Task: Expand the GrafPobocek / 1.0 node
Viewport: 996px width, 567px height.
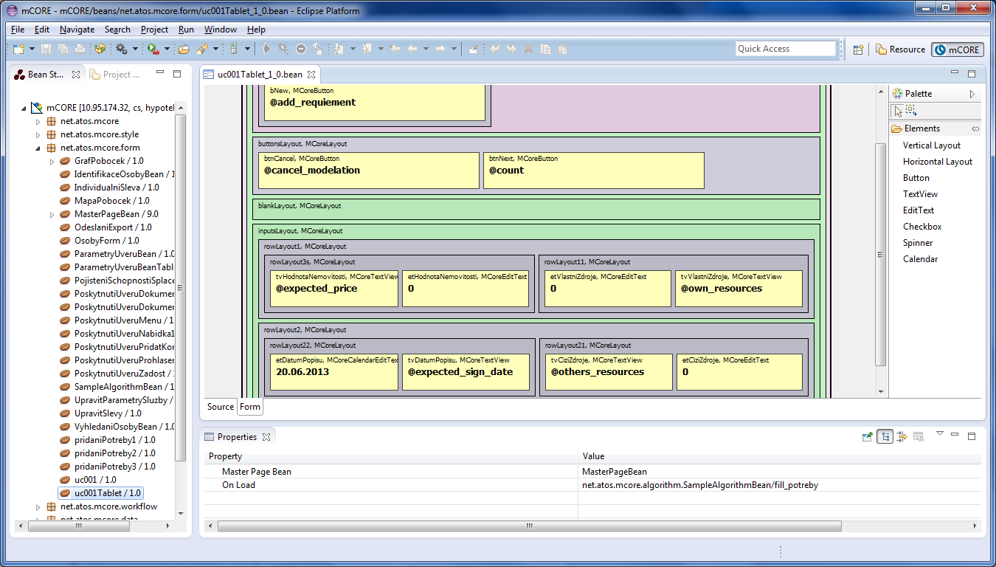Action: (52, 161)
